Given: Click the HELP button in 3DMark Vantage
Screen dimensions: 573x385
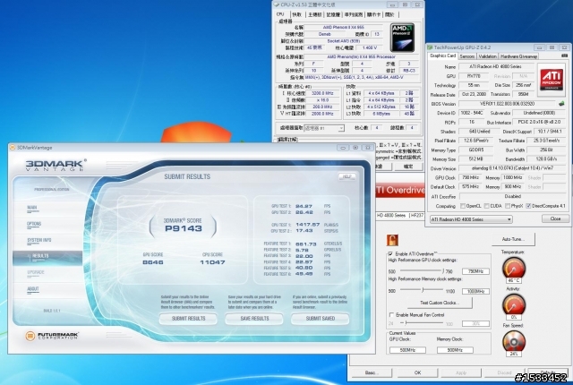Looking at the screenshot, I should (346, 176).
